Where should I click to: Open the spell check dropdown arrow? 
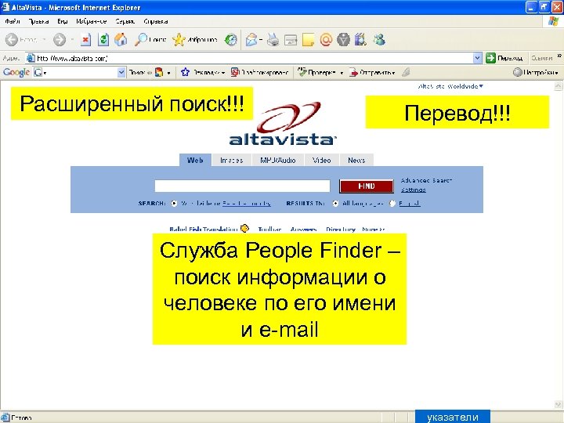(x=342, y=73)
